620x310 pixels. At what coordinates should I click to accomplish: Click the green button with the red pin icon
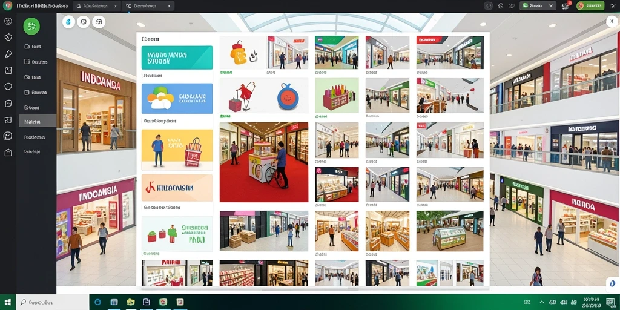[590, 6]
